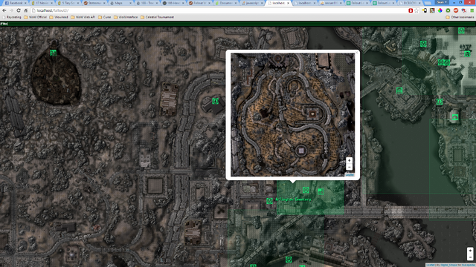Select the green marker on the island fortress
Viewport: 476px width, 267px height.
(399, 90)
